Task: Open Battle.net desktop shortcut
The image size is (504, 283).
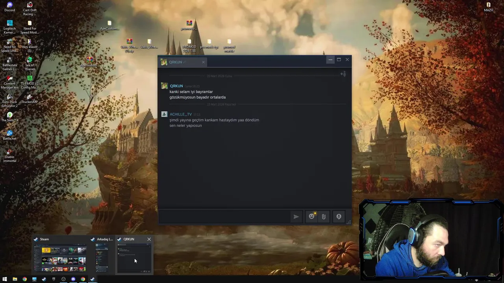Action: click(x=9, y=135)
